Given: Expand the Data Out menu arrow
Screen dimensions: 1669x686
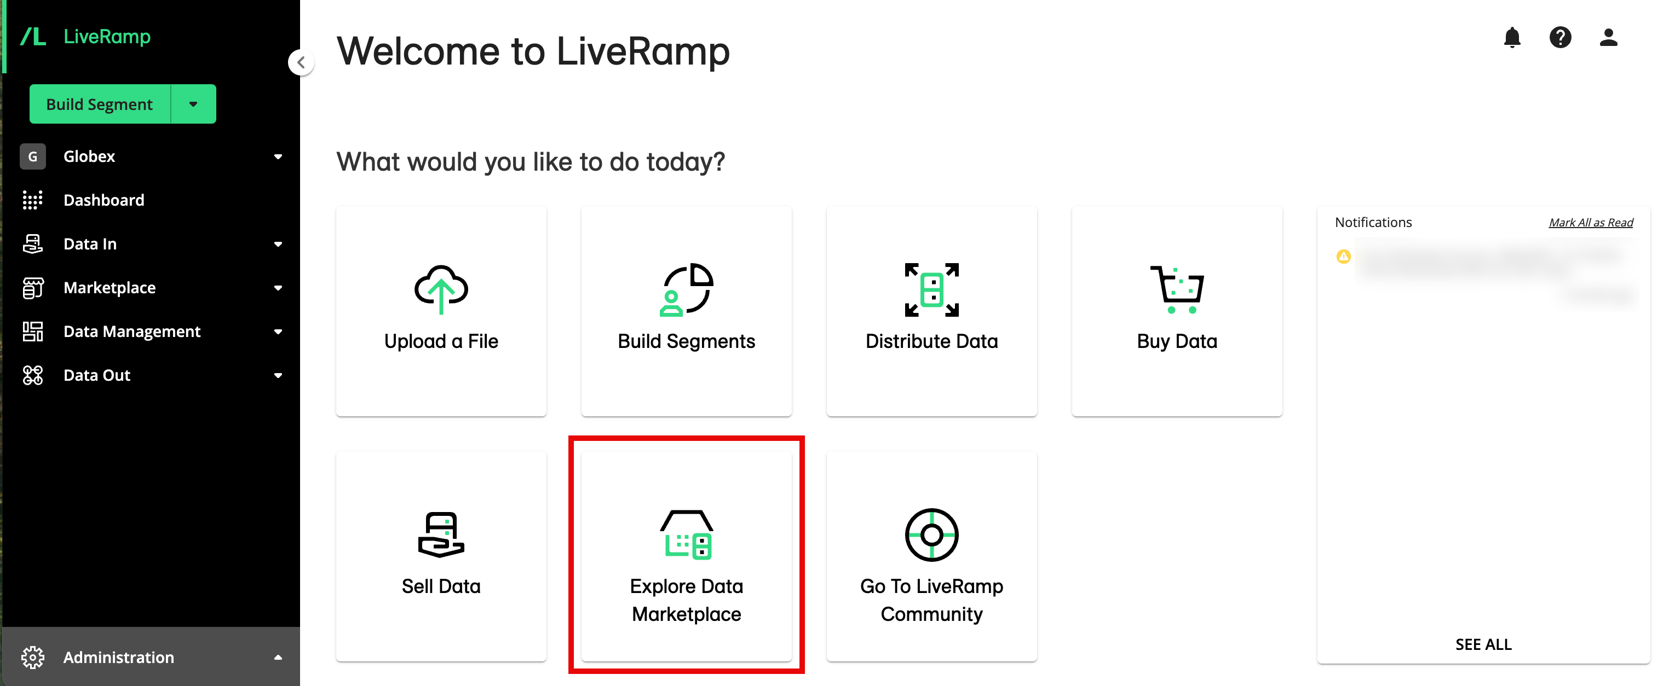Looking at the screenshot, I should (278, 375).
